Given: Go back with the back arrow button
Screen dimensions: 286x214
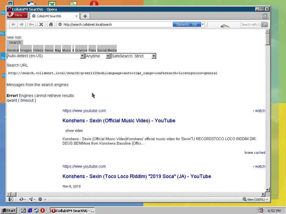Looking at the screenshot, I should 13,25.
